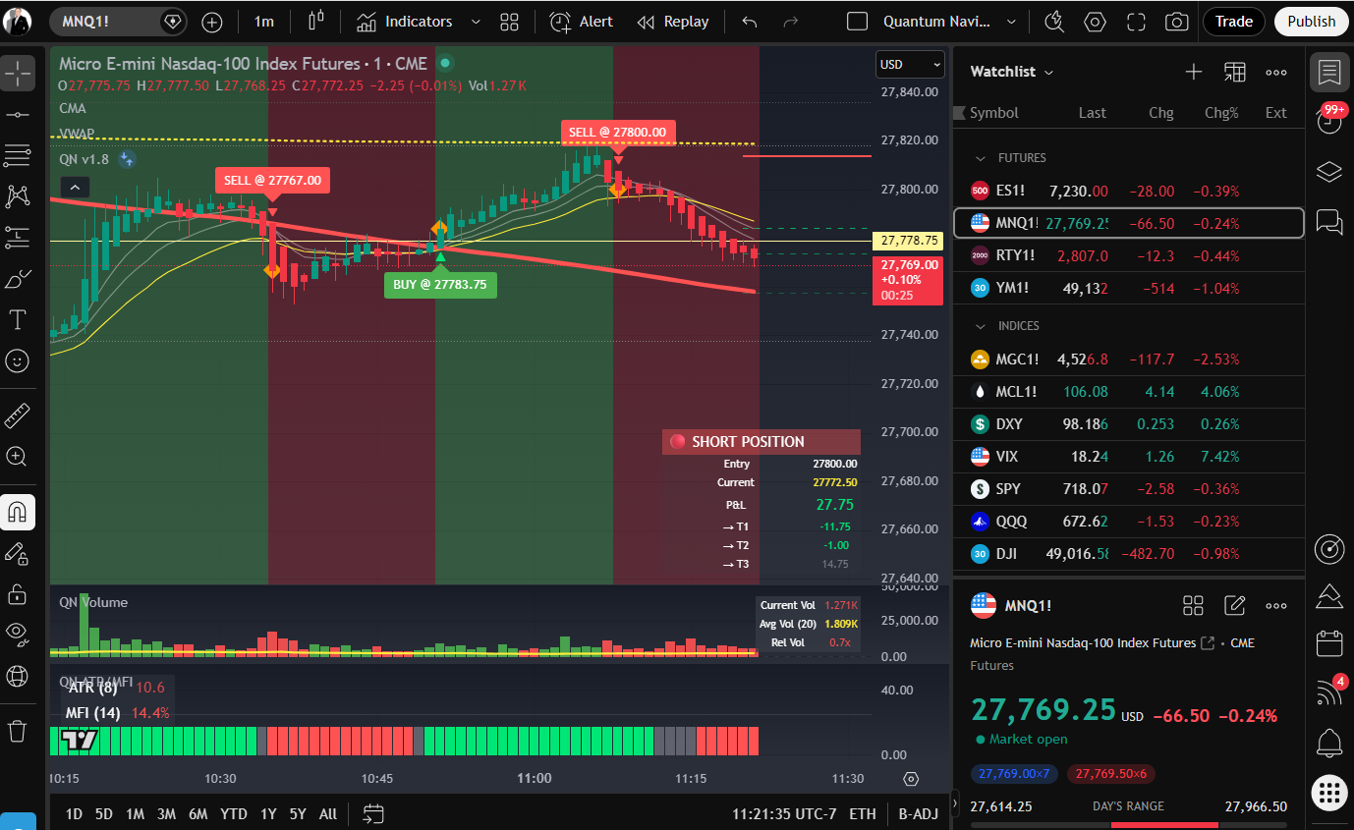The height and width of the screenshot is (830, 1354).
Task: Open the Indicators dialog
Action: click(x=404, y=22)
